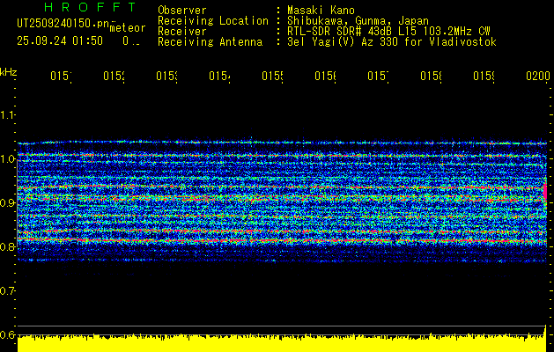Click the 0158 time axis marker
Viewport: 554px width, 352px height.
point(431,76)
